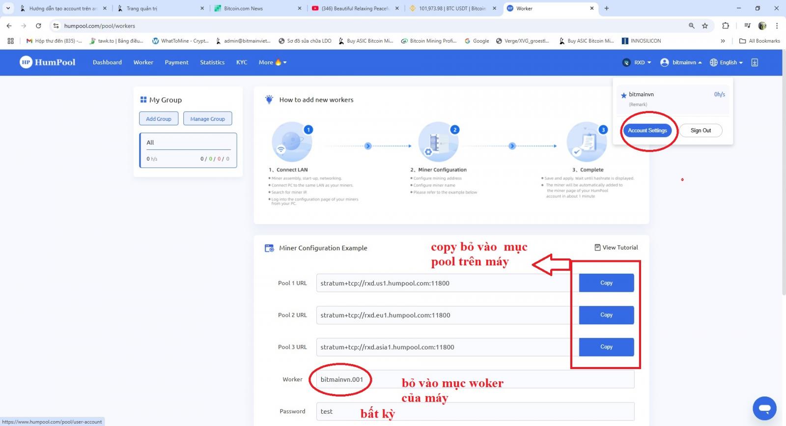The width and height of the screenshot is (786, 426).
Task: Go to the Dashboard menu
Action: coord(107,62)
